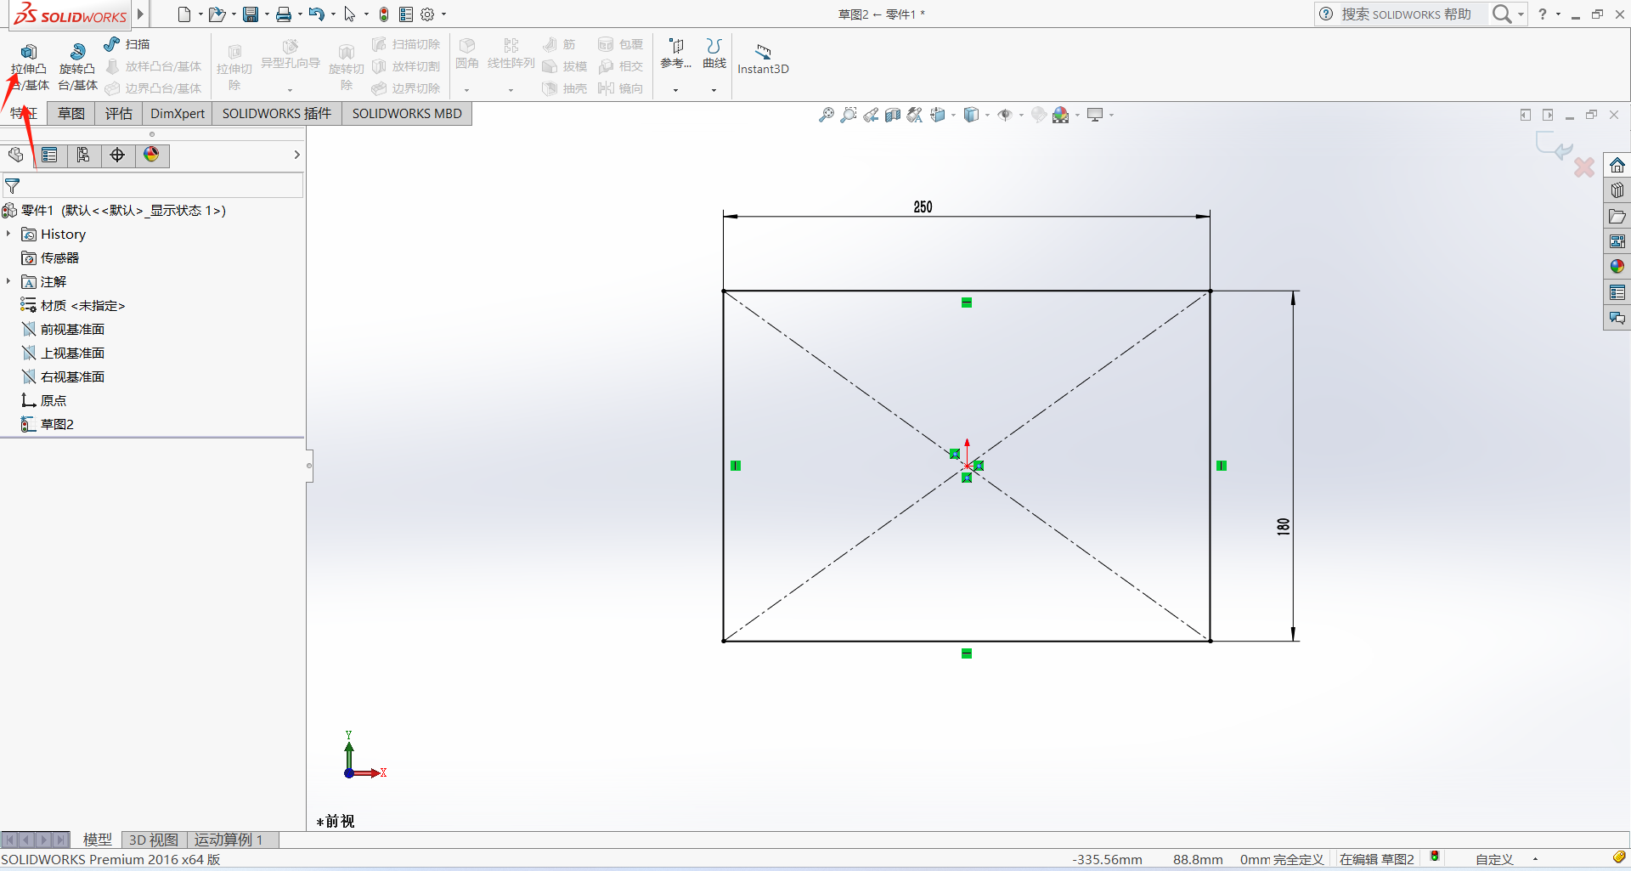Open the Curves (曲线) dropdown arrow
The image size is (1631, 871).
[714, 90]
